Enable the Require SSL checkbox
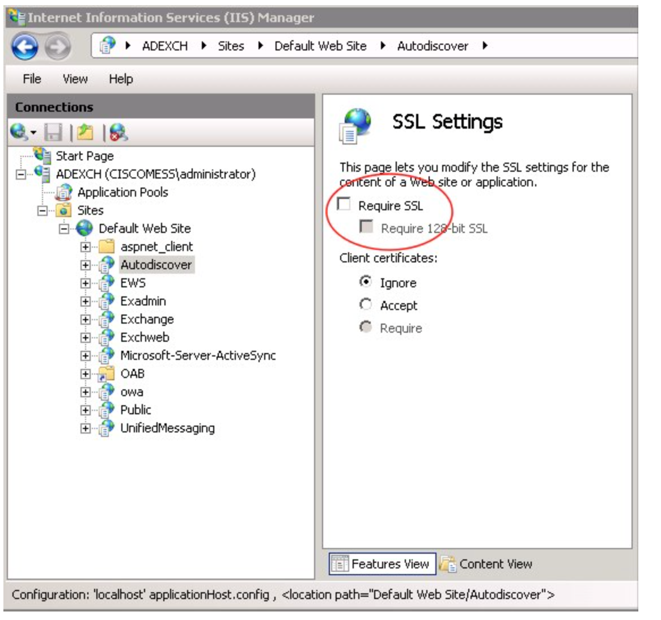Image resolution: width=661 pixels, height=620 pixels. [344, 204]
